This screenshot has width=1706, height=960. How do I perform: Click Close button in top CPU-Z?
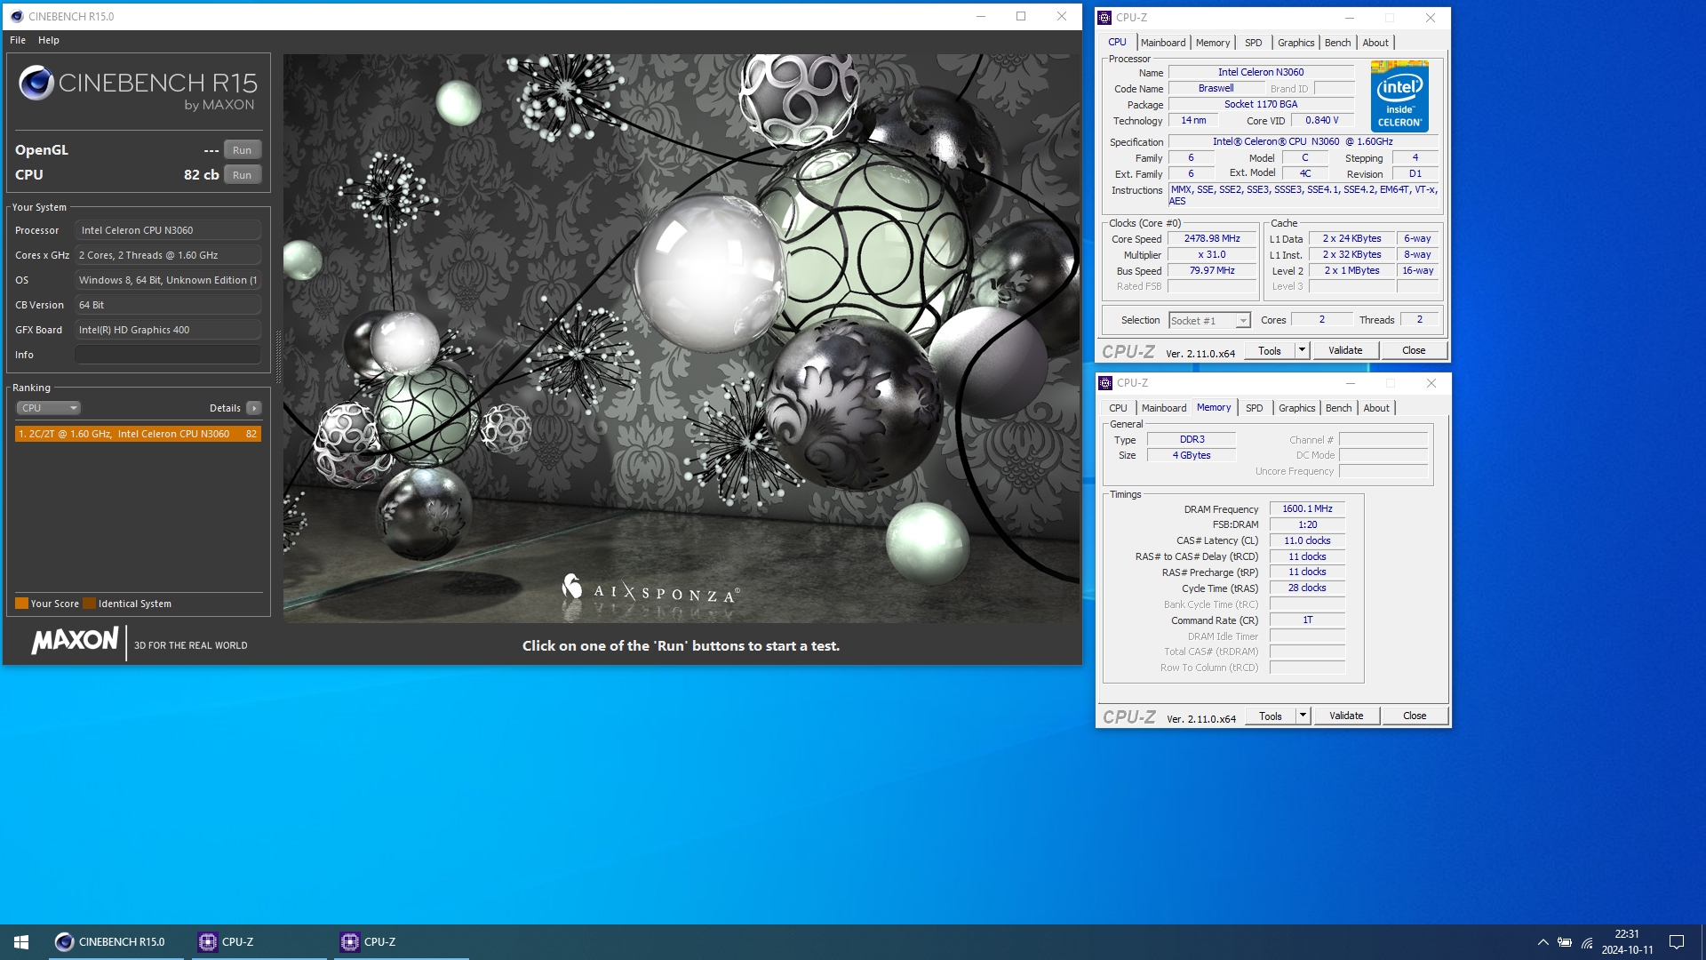click(x=1414, y=351)
